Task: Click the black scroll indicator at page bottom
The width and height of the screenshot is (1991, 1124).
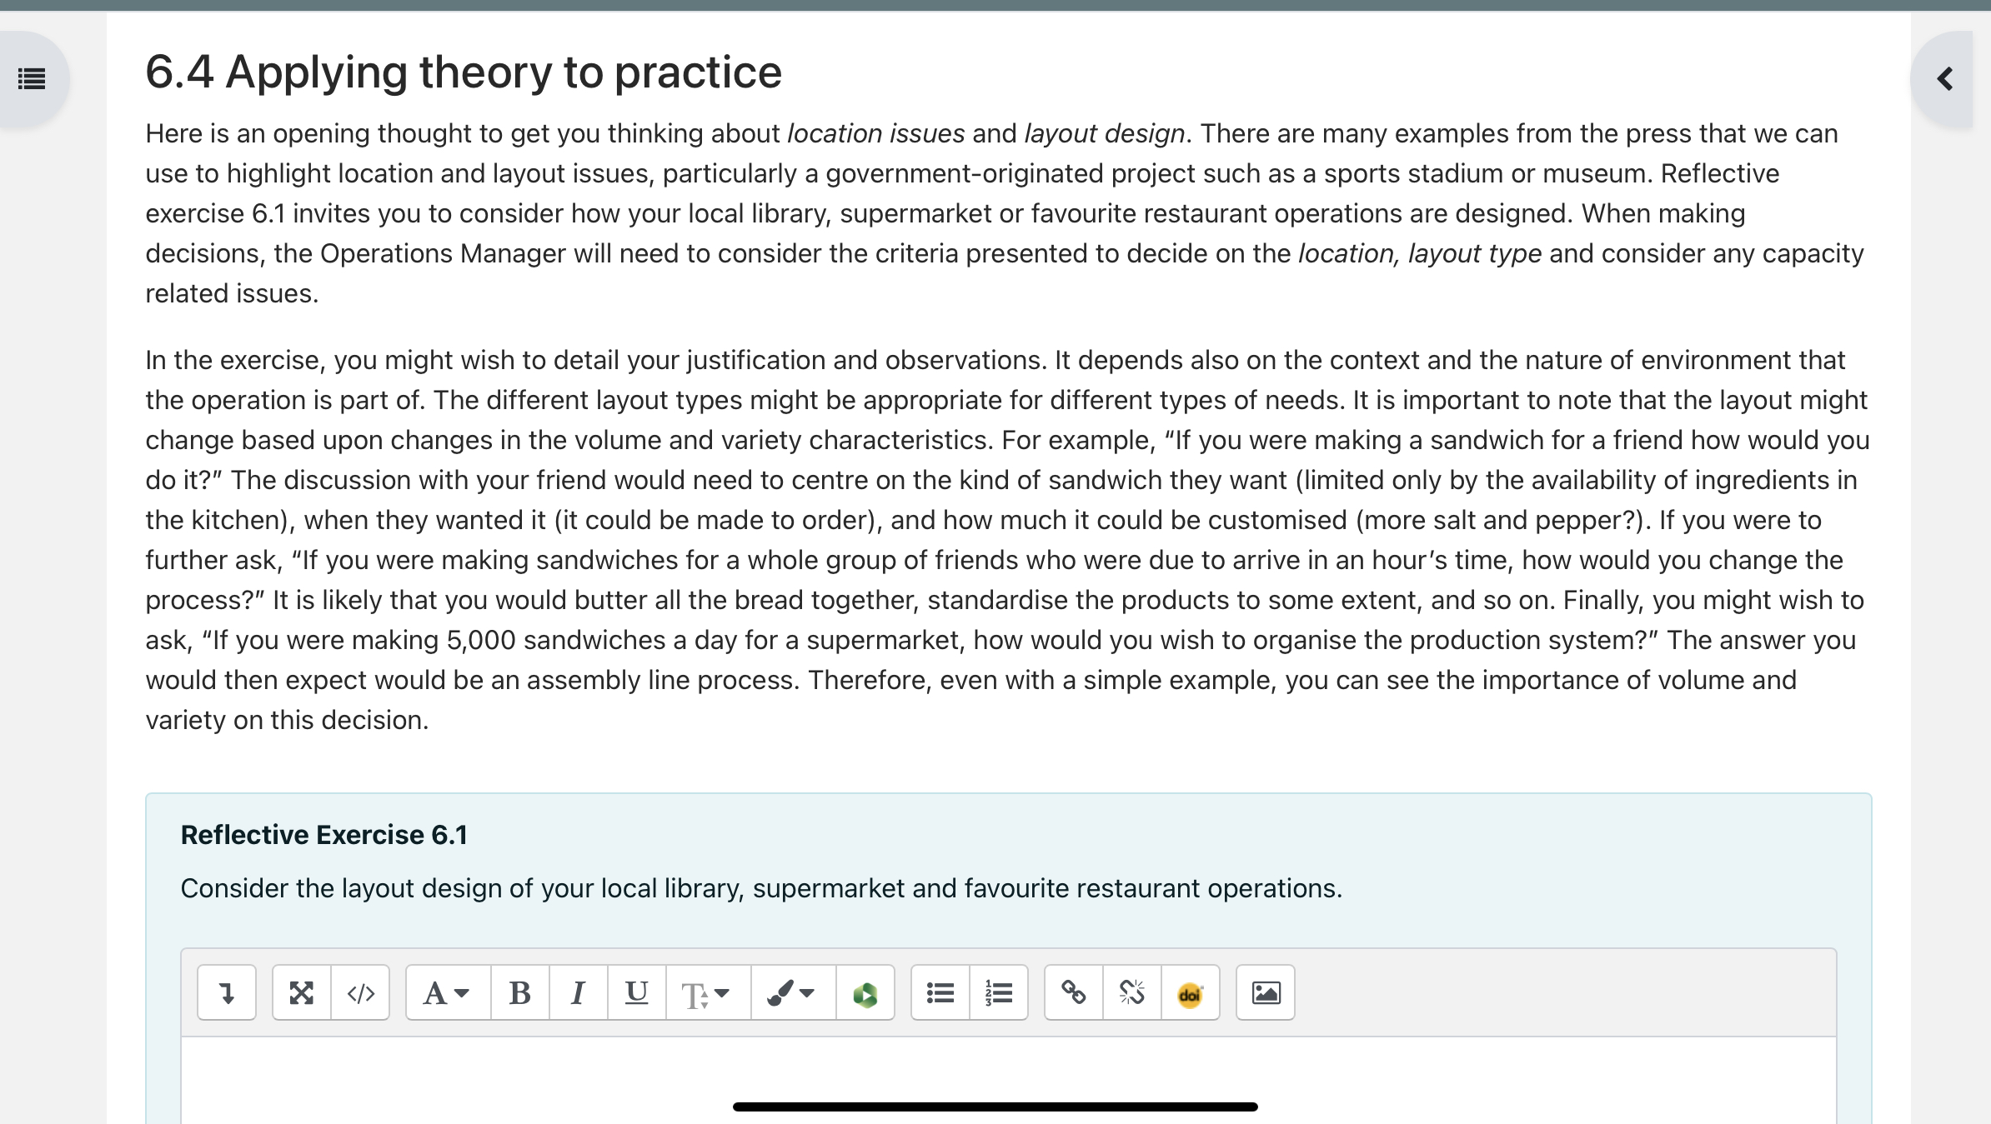Action: click(x=994, y=1106)
